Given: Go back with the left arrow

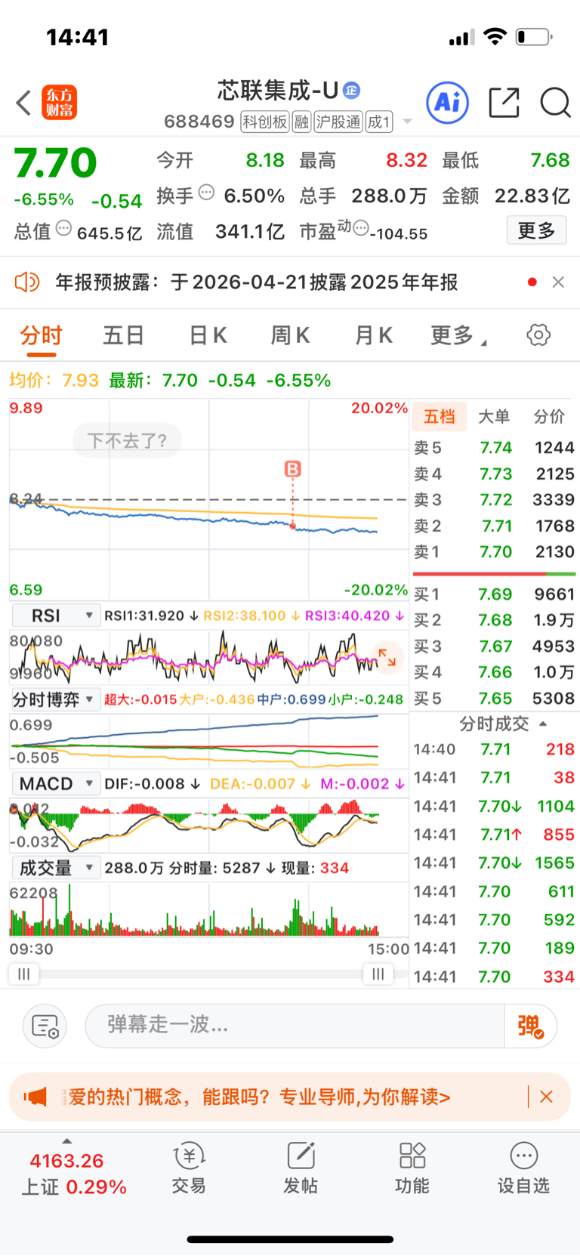Looking at the screenshot, I should pyautogui.click(x=23, y=103).
